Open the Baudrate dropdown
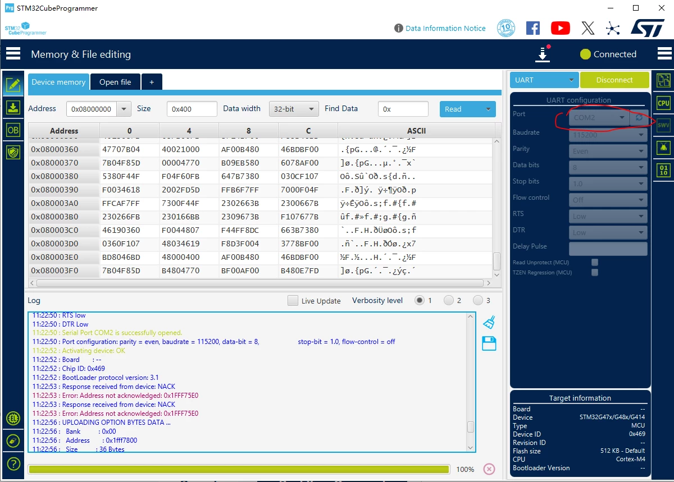 tap(608, 135)
